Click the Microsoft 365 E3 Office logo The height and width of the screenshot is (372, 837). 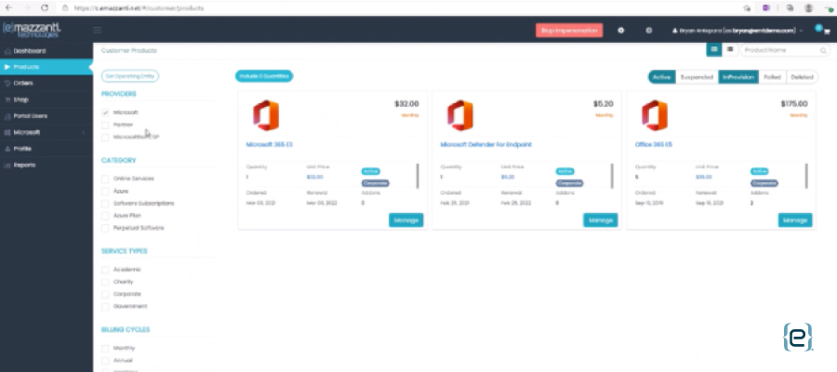point(266,115)
